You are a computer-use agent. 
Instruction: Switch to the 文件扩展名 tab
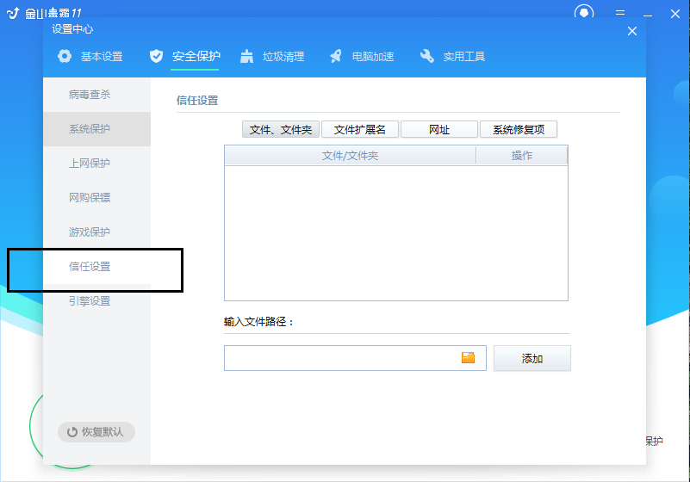[360, 130]
